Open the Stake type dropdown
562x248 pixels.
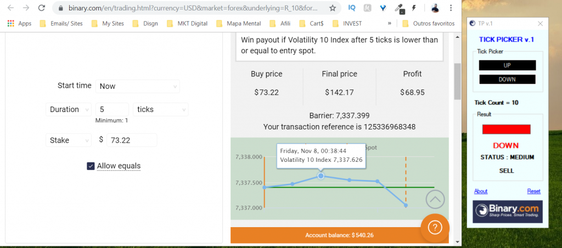(x=69, y=140)
